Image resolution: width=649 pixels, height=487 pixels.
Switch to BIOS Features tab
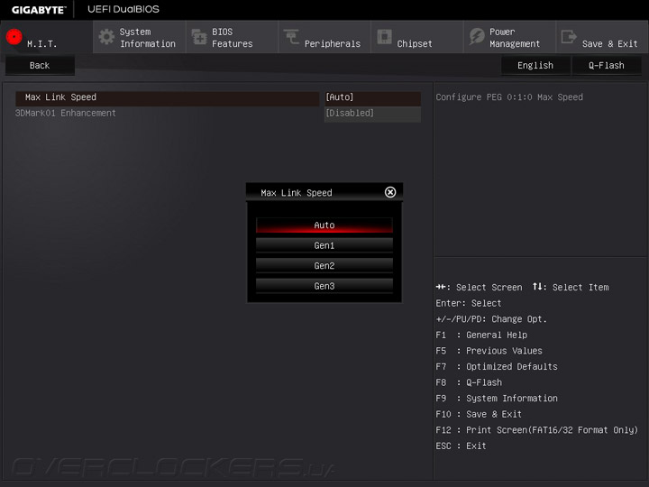click(x=233, y=37)
